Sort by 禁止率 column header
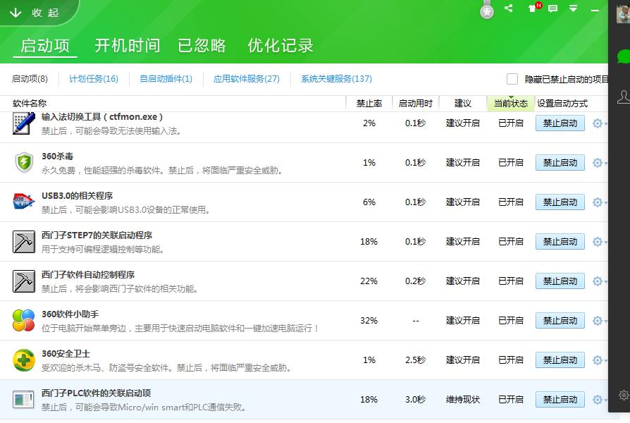This screenshot has height=423, width=630. (x=369, y=104)
